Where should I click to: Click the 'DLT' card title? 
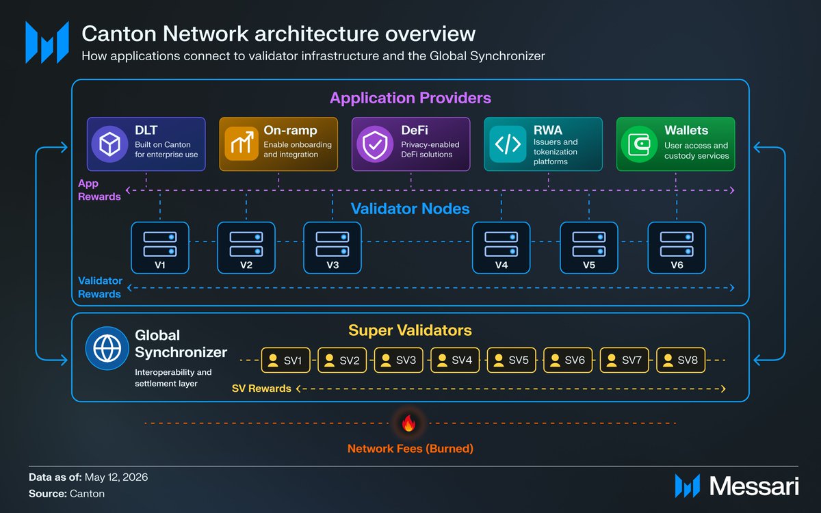(x=147, y=129)
